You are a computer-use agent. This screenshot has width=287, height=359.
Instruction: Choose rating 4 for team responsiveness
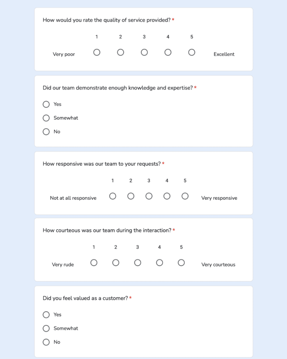coord(167,196)
